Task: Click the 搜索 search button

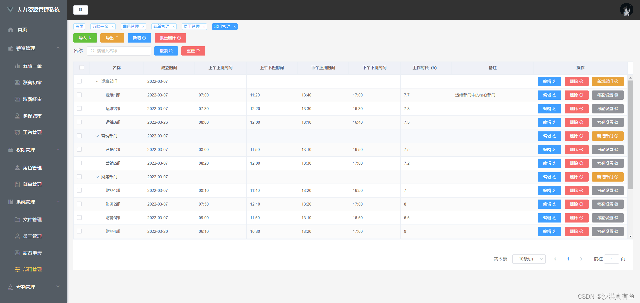Action: click(x=166, y=51)
